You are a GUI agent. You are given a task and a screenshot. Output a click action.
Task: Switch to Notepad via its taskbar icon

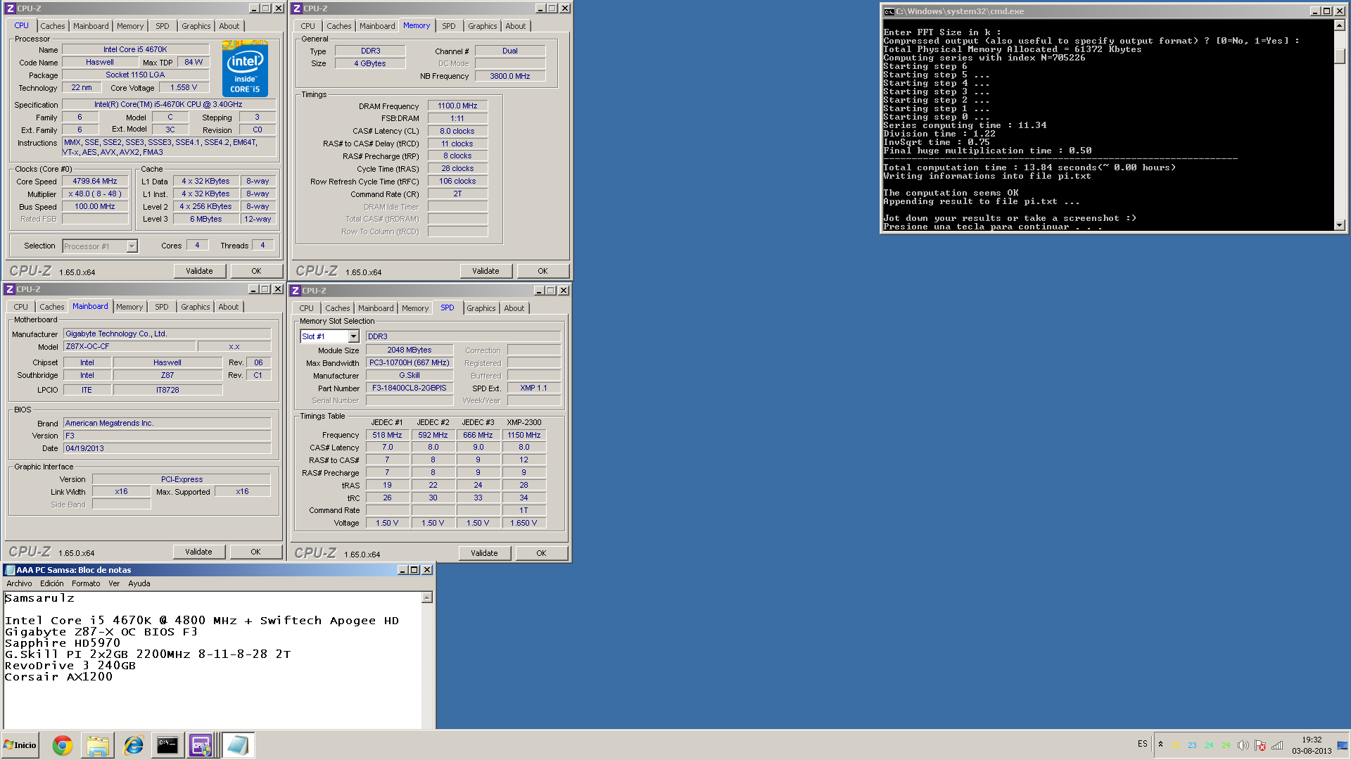[239, 745]
